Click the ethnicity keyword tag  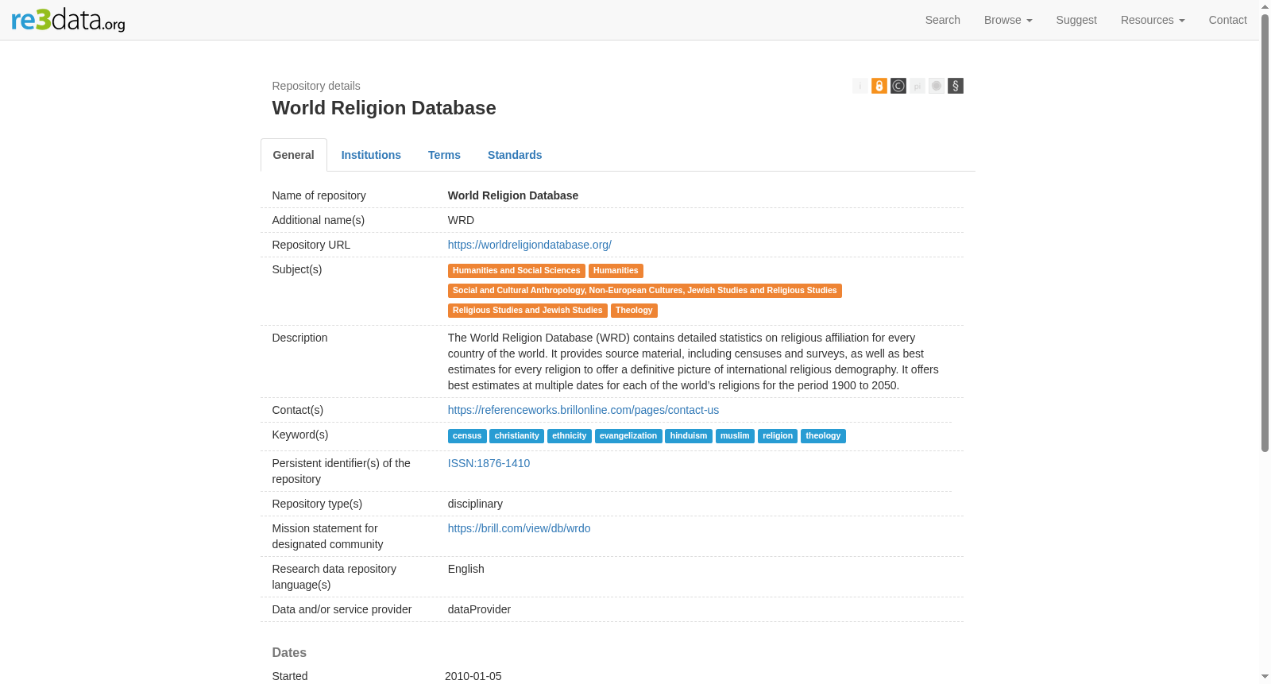click(570, 436)
